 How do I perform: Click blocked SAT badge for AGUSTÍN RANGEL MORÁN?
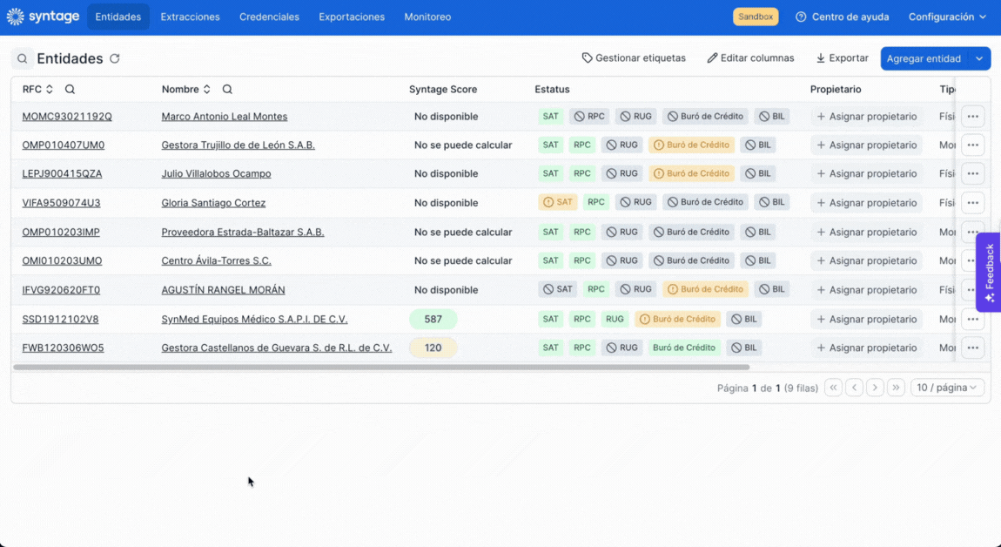tap(558, 289)
